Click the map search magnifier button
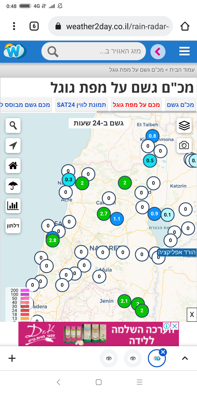The height and width of the screenshot is (394, 197). point(13,126)
